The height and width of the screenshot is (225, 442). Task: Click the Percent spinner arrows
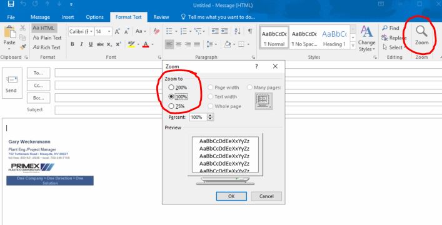tap(210, 117)
